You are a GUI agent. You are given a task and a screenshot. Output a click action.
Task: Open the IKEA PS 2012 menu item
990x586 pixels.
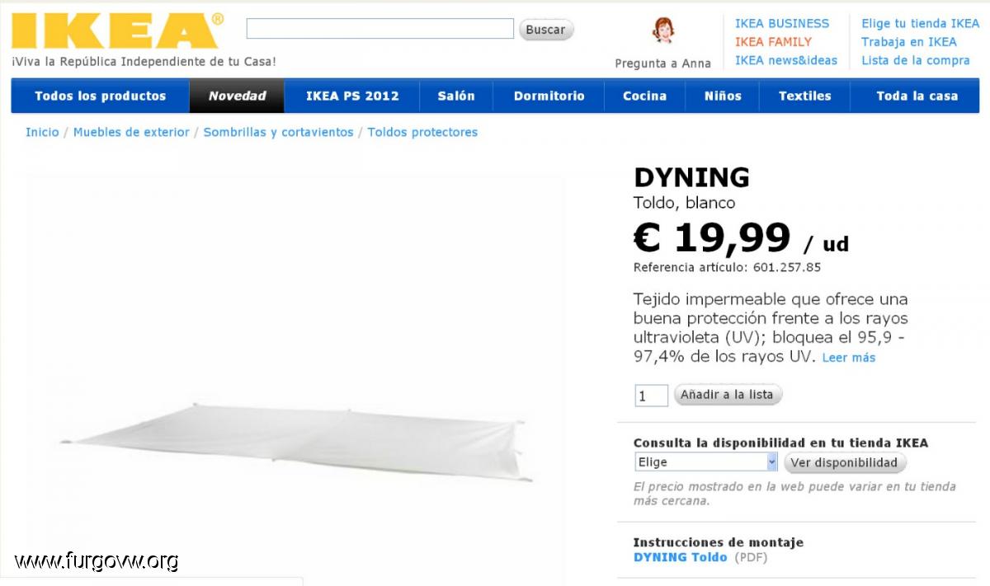coord(352,96)
